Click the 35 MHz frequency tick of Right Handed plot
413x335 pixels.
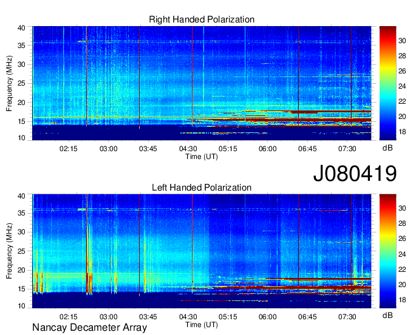[21, 46]
